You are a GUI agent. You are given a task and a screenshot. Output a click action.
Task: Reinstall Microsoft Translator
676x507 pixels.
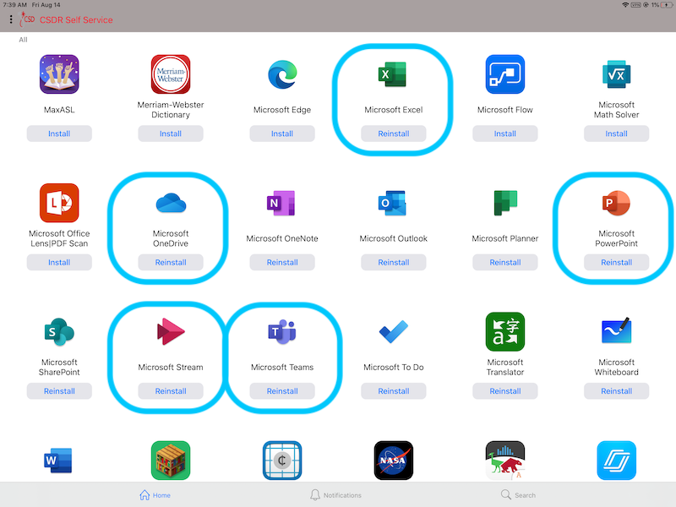tap(504, 391)
